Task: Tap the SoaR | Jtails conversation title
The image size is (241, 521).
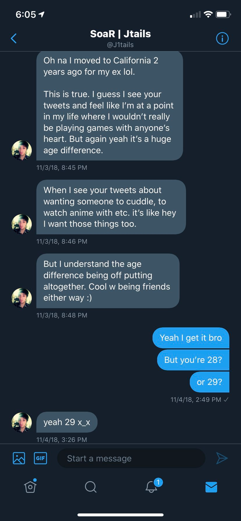Action: point(120,34)
